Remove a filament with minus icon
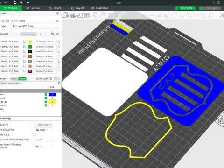This screenshot has width=224, height=168. pos(46,34)
